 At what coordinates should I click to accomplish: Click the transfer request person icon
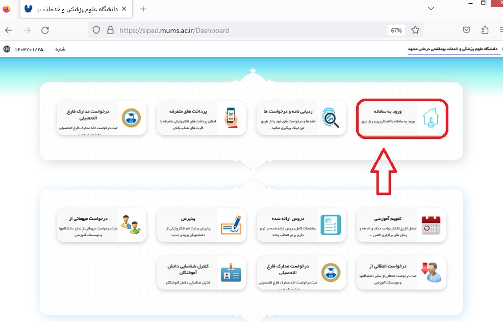[x=431, y=273]
